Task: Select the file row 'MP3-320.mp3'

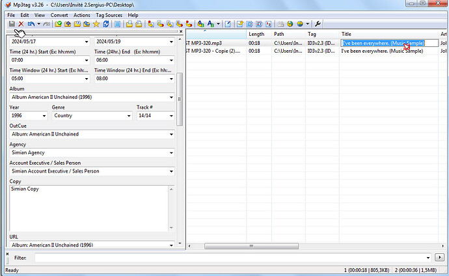Action: click(x=316, y=43)
